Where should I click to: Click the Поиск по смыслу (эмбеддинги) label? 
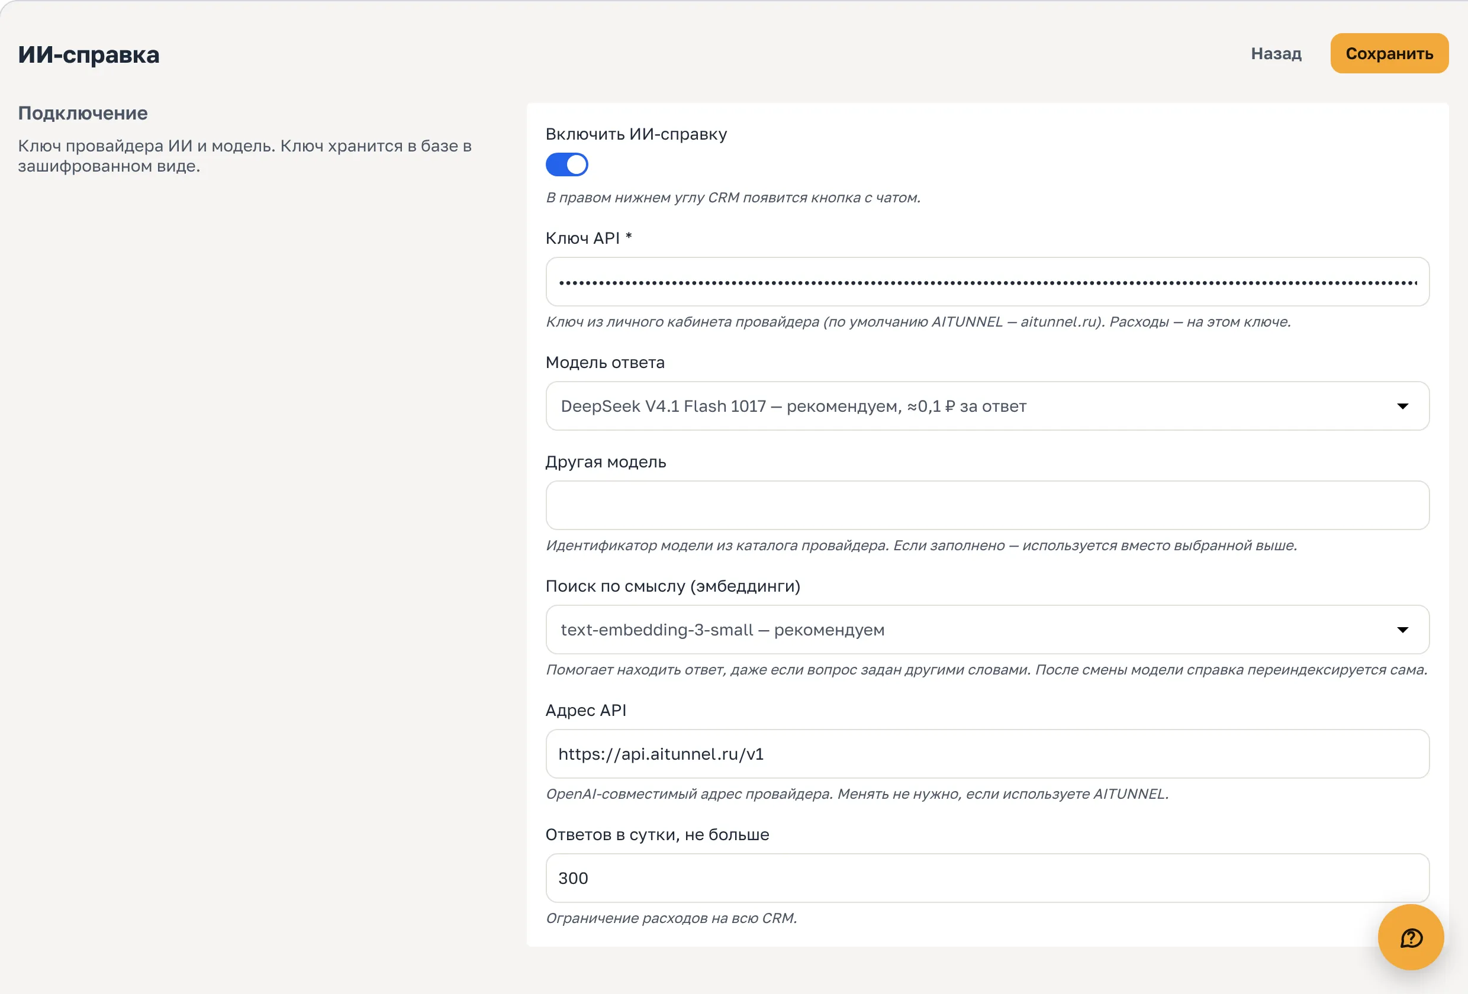tap(672, 586)
